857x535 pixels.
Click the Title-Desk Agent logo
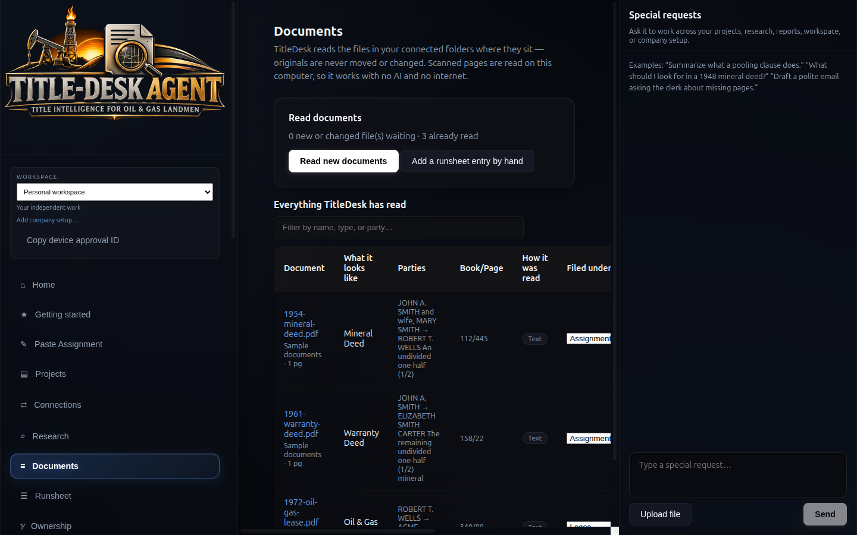click(115, 63)
